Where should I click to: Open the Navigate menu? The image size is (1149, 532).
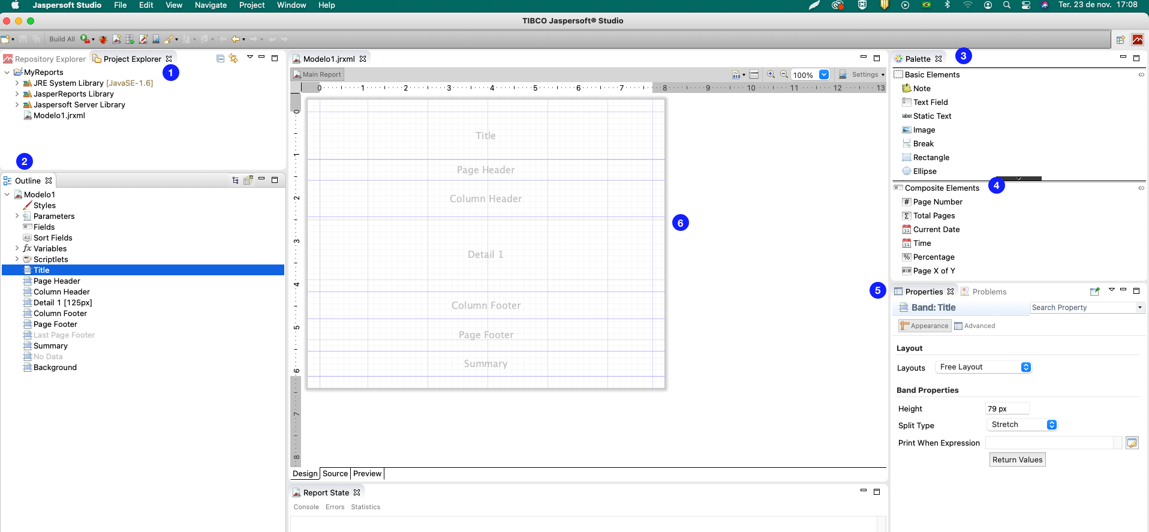pyautogui.click(x=210, y=5)
